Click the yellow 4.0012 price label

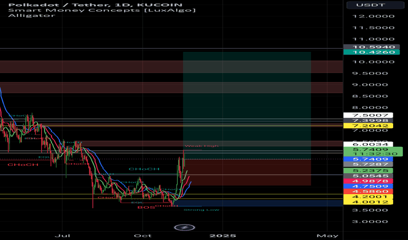coord(368,202)
